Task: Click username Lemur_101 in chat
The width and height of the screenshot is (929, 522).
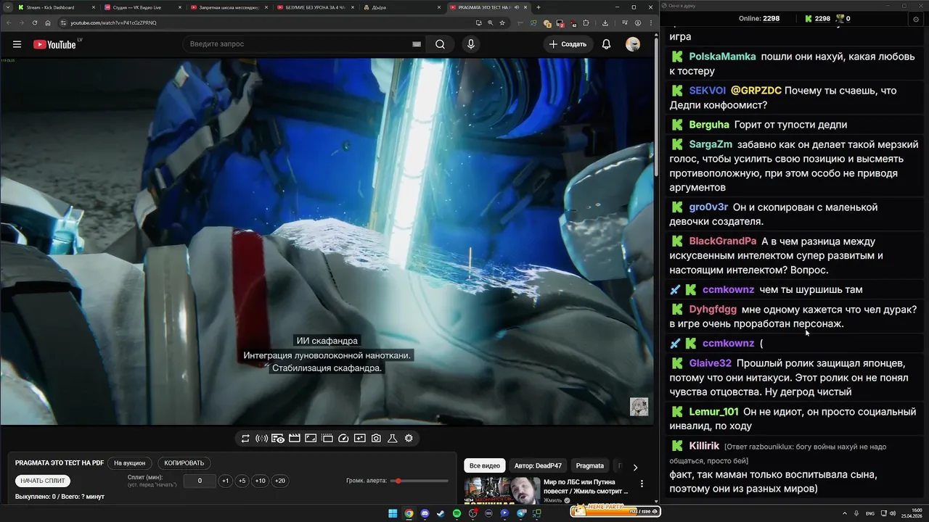Action: click(x=713, y=412)
